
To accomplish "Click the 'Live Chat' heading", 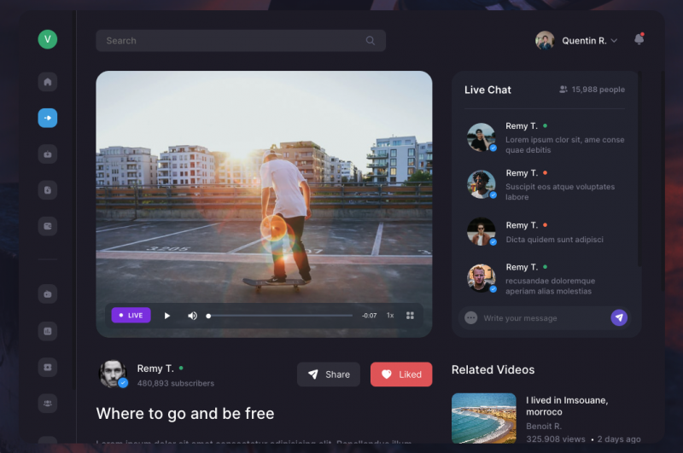I will pos(487,90).
